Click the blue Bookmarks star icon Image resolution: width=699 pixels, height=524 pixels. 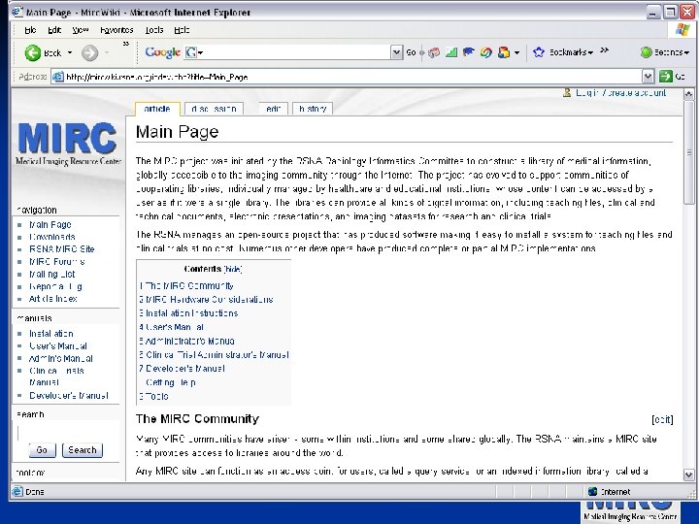539,52
